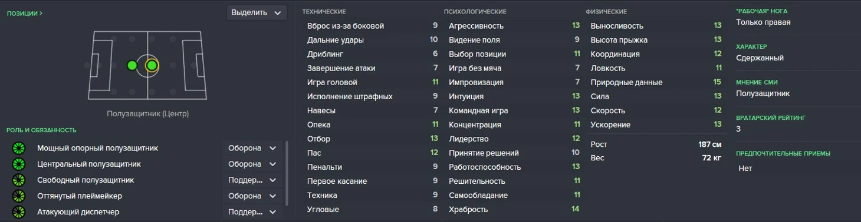
Task: Select the highlighted central midfield position dot
Action: (152, 65)
